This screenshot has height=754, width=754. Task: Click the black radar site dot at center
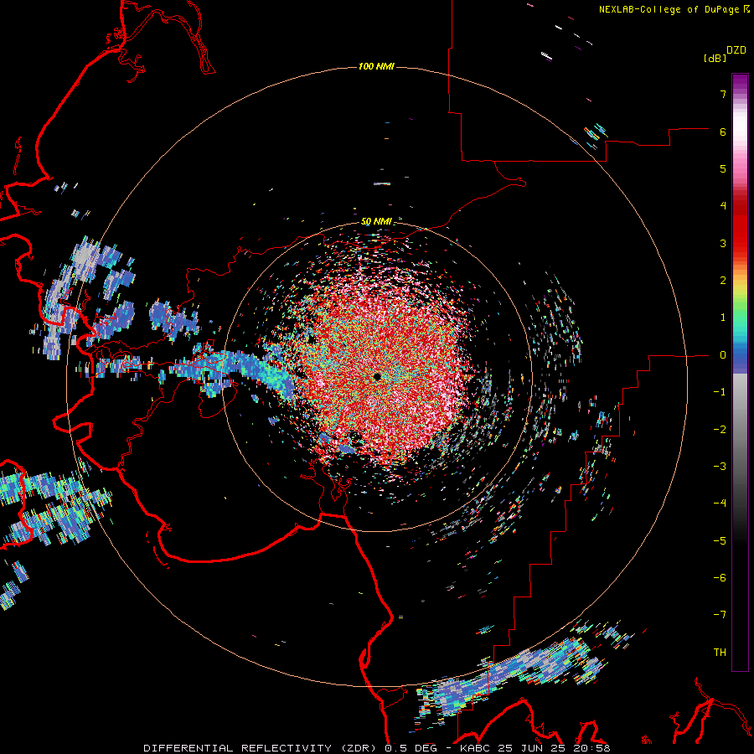click(377, 376)
